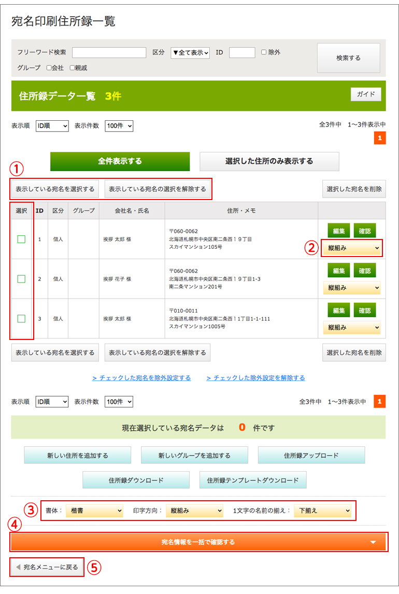Click the チェックした除外設定を解除する link
Image resolution: width=399 pixels, height=594 pixels.
[255, 378]
